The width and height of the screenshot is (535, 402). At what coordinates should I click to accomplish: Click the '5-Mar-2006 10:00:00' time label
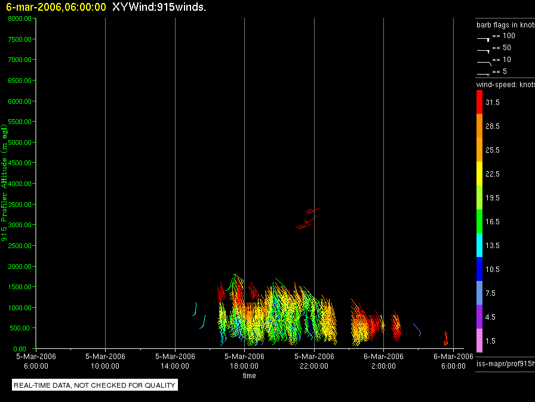click(x=105, y=361)
